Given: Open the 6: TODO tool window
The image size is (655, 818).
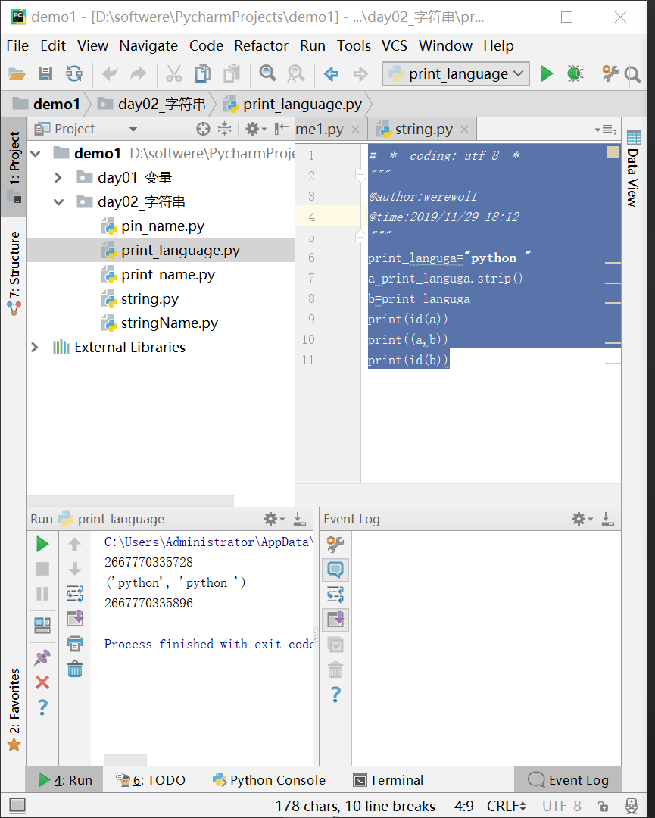Looking at the screenshot, I should tap(151, 780).
